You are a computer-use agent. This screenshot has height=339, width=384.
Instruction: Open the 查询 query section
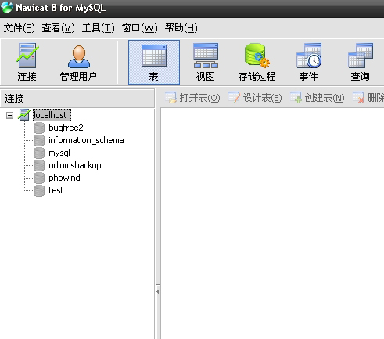361,63
